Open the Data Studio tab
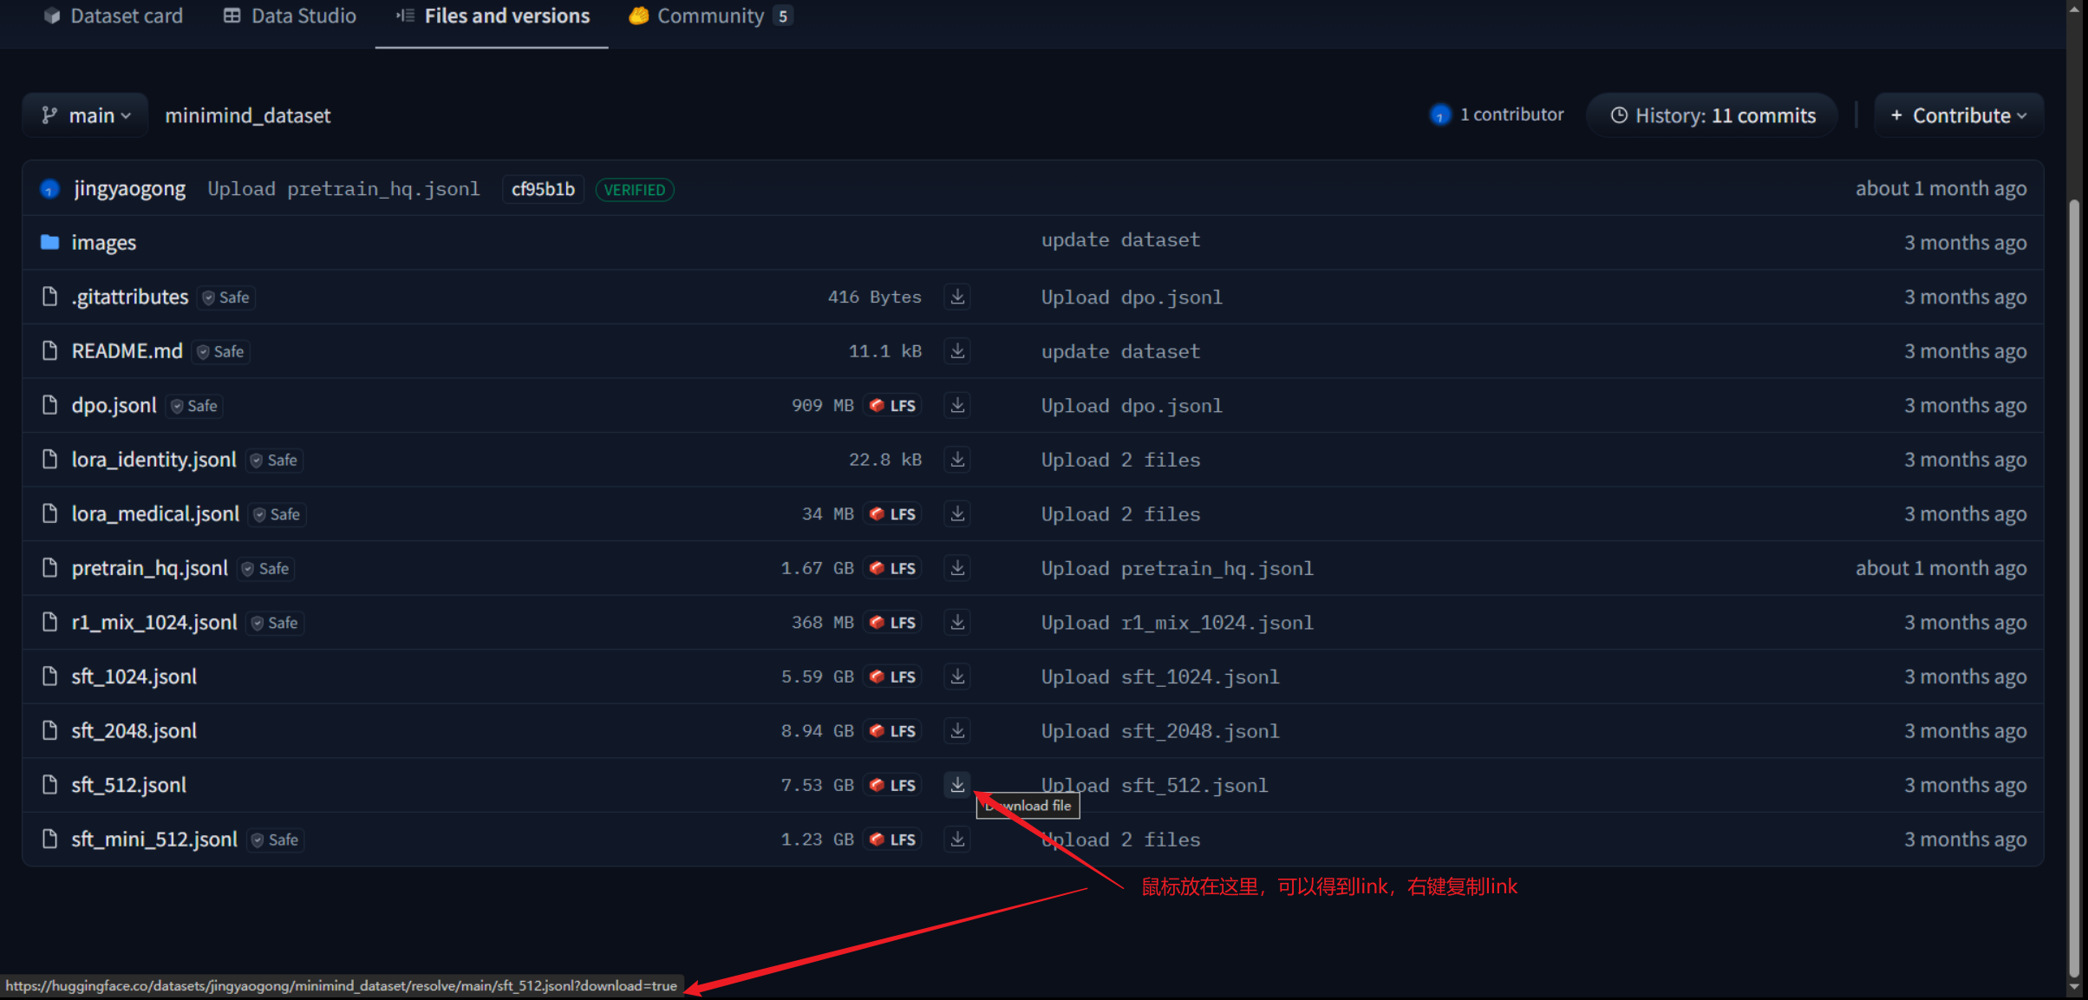 click(x=290, y=16)
